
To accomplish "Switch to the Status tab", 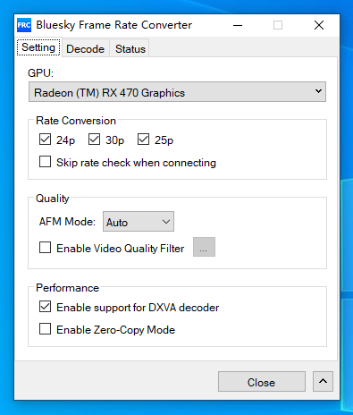I will 130,49.
